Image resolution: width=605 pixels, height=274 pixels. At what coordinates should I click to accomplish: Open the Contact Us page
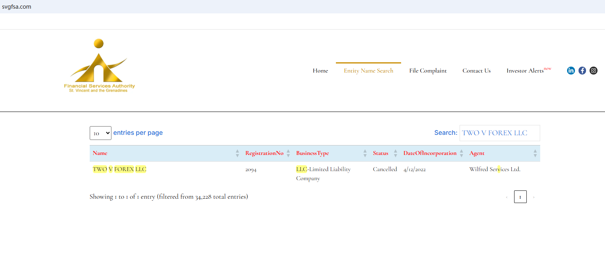pos(476,71)
